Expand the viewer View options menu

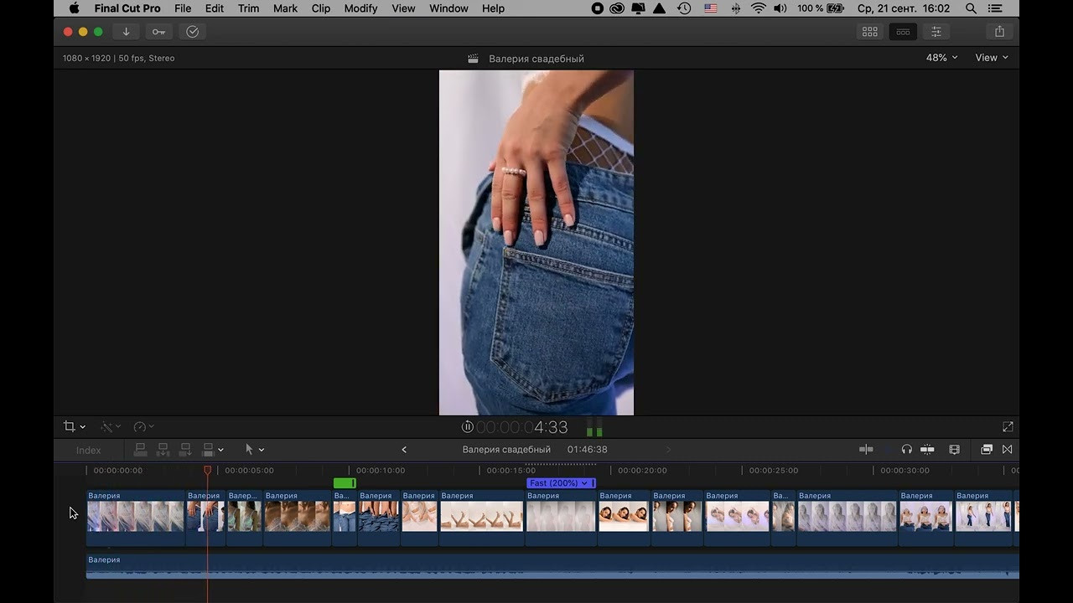coord(991,58)
